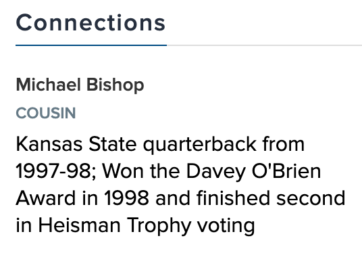
Task: Click the word 'Award' in the description
Action: click(x=46, y=198)
